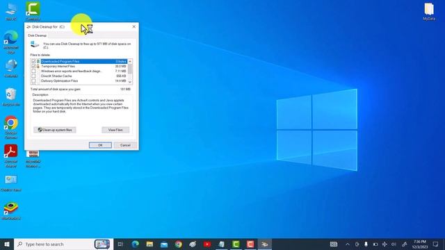
Task: Switch to red Camtasia recorder taskbar icon
Action: click(250, 244)
